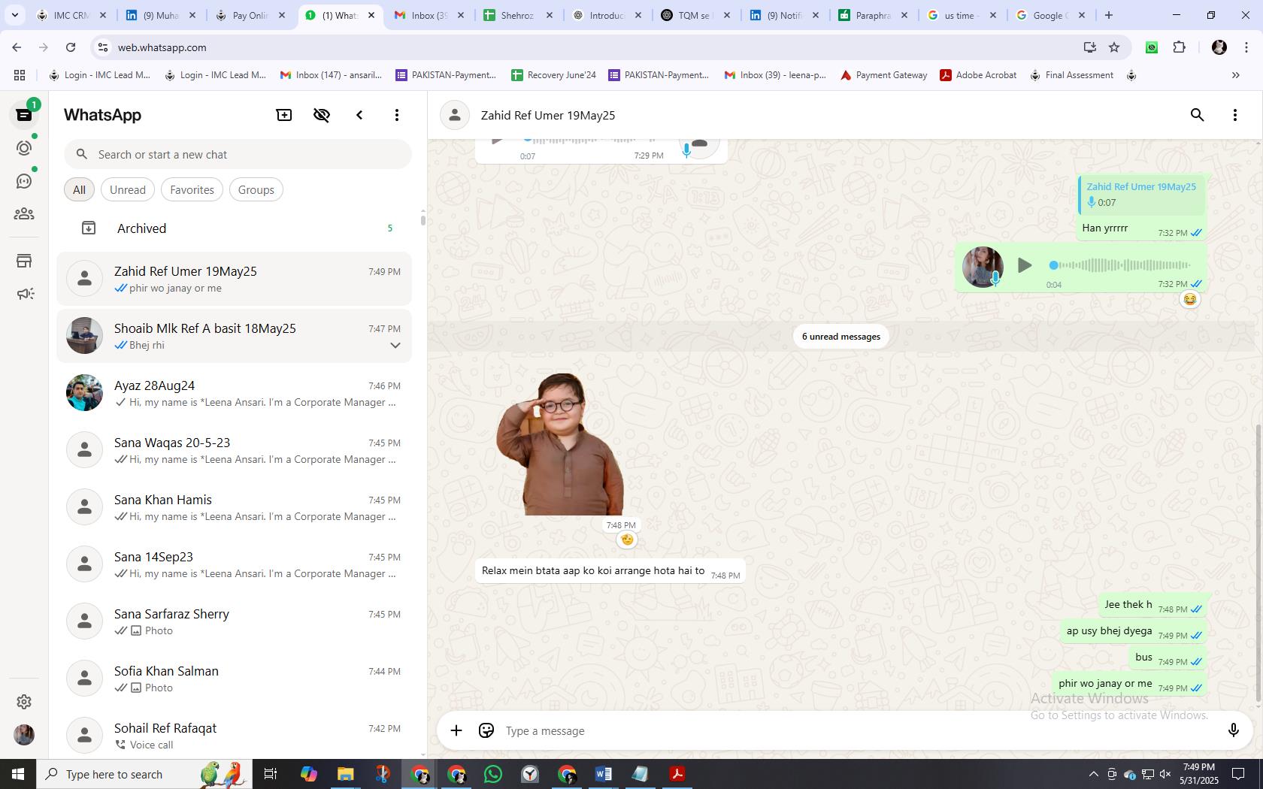The image size is (1263, 789).
Task: Select the Unread filter chip
Action: click(x=128, y=190)
